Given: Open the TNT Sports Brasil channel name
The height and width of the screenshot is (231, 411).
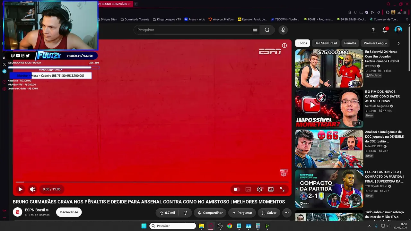Looking at the screenshot, I should point(376,186).
